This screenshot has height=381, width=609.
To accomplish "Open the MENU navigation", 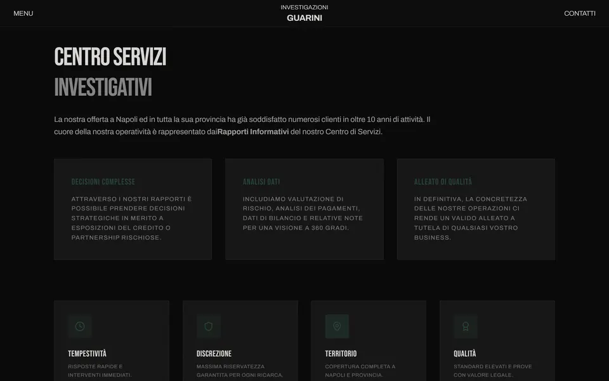I will [x=23, y=13].
